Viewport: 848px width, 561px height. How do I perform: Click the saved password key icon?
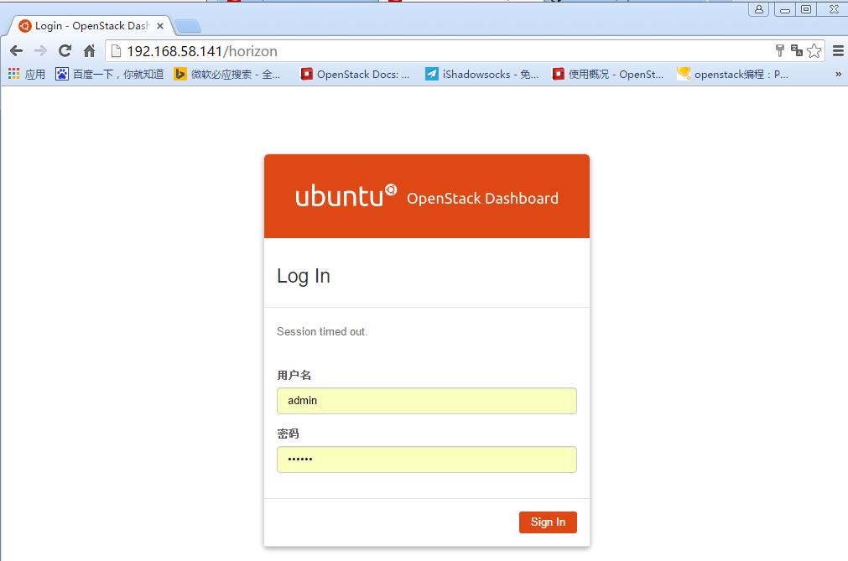tap(779, 51)
